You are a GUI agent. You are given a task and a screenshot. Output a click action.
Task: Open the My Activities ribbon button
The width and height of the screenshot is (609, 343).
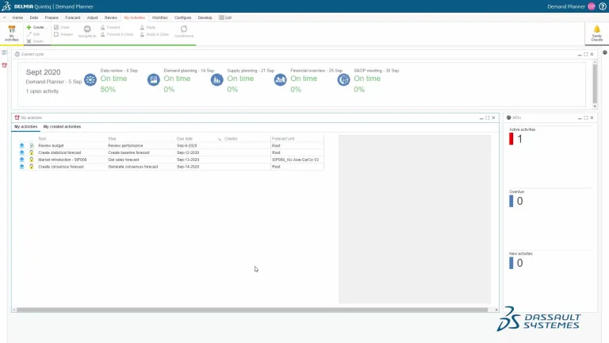click(12, 33)
